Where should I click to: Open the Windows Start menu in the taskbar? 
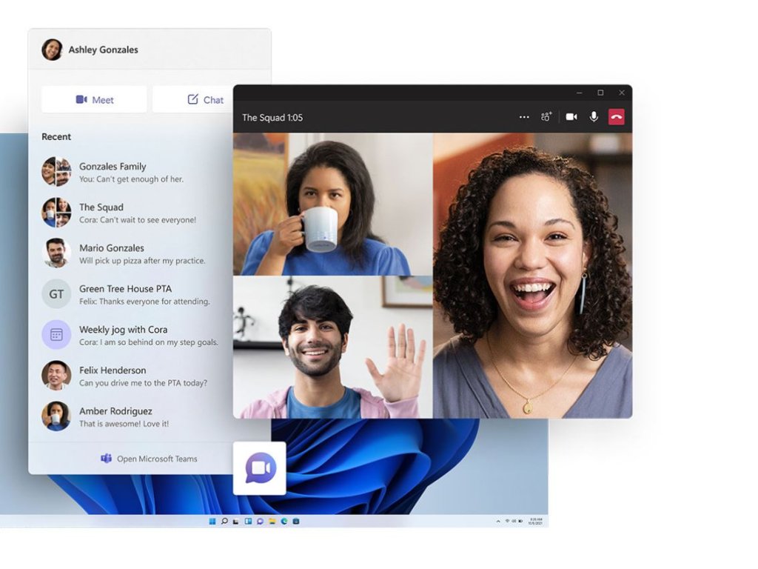click(212, 522)
